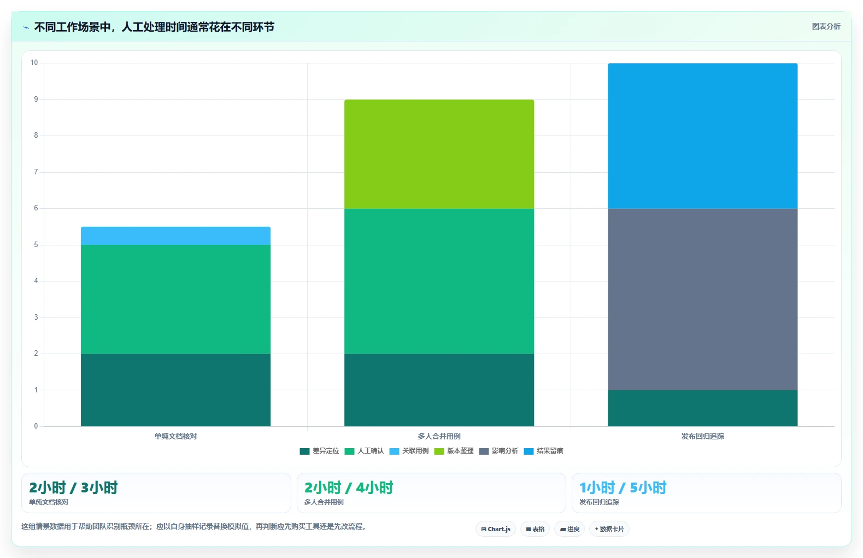The width and height of the screenshot is (863, 558).
Task: Toggle the 版本整理 legend item
Action: coord(454,451)
